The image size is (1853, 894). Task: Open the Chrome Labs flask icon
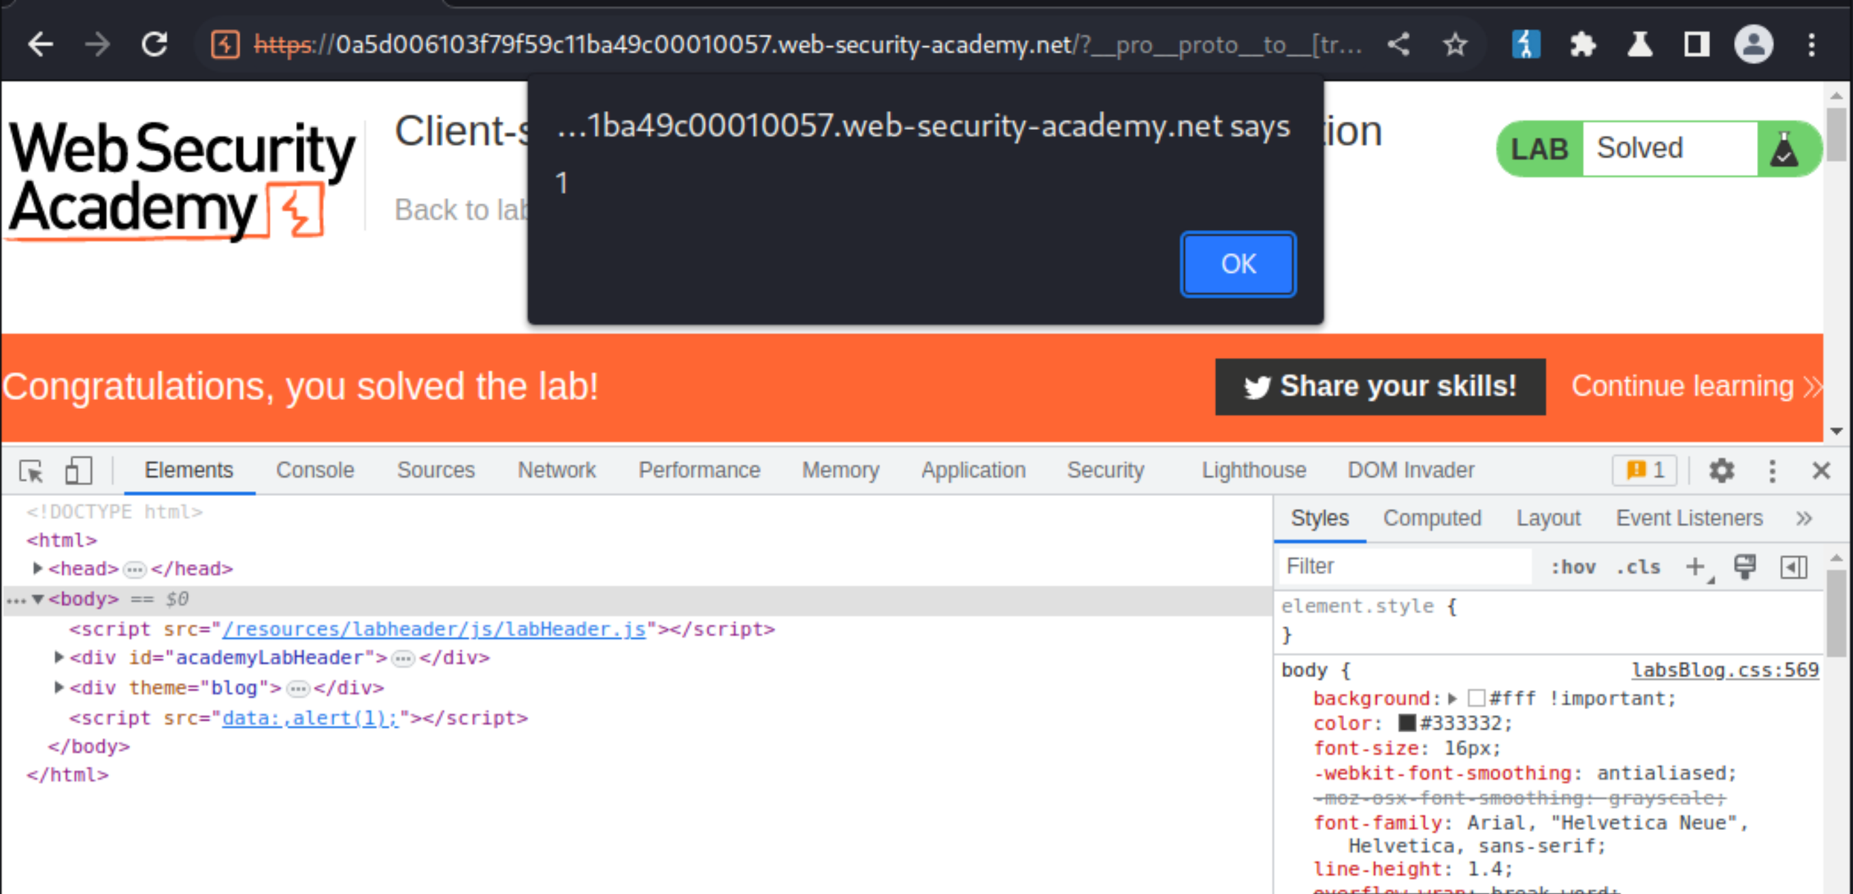point(1639,45)
